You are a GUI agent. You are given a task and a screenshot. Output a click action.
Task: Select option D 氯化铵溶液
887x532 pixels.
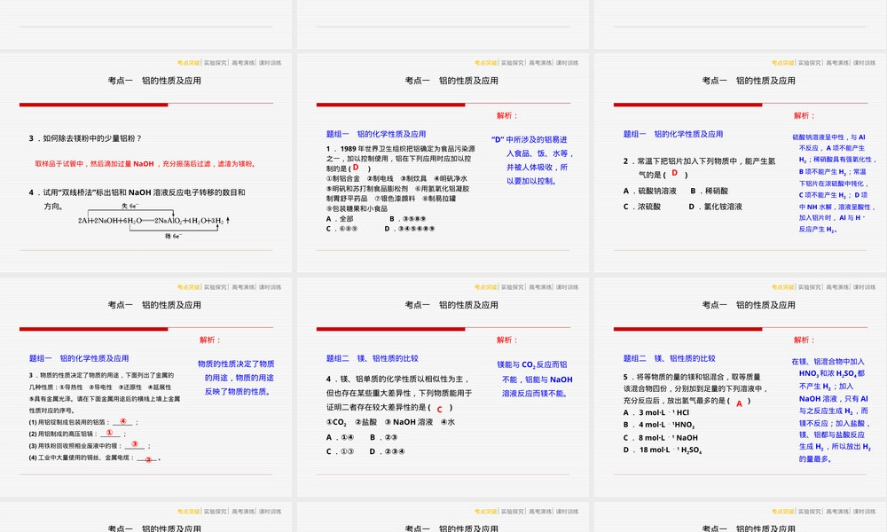[x=715, y=207]
